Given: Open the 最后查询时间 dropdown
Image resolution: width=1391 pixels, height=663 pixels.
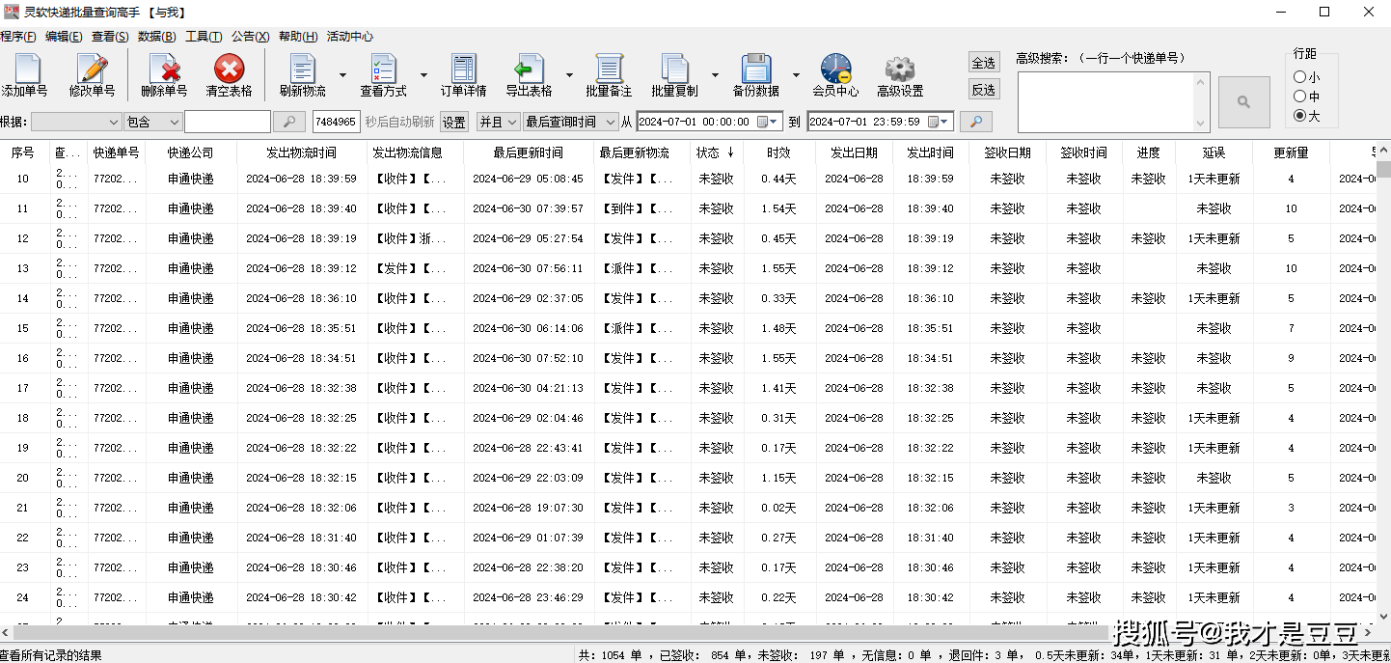Looking at the screenshot, I should (570, 122).
